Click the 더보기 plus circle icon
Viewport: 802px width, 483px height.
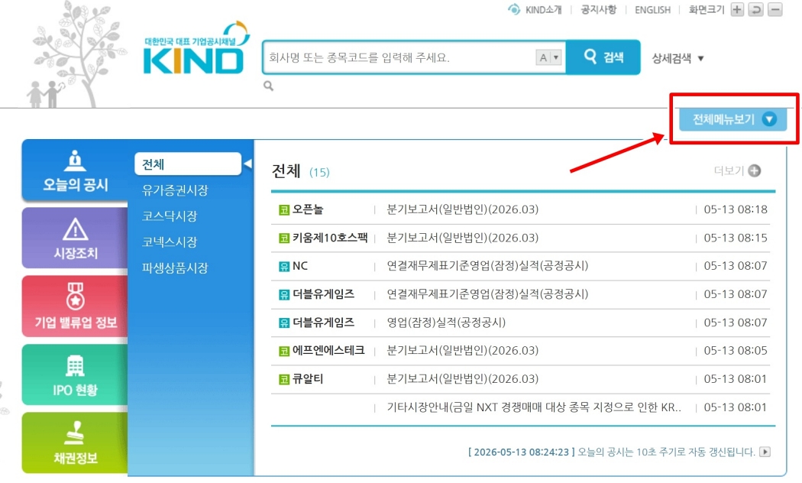755,171
